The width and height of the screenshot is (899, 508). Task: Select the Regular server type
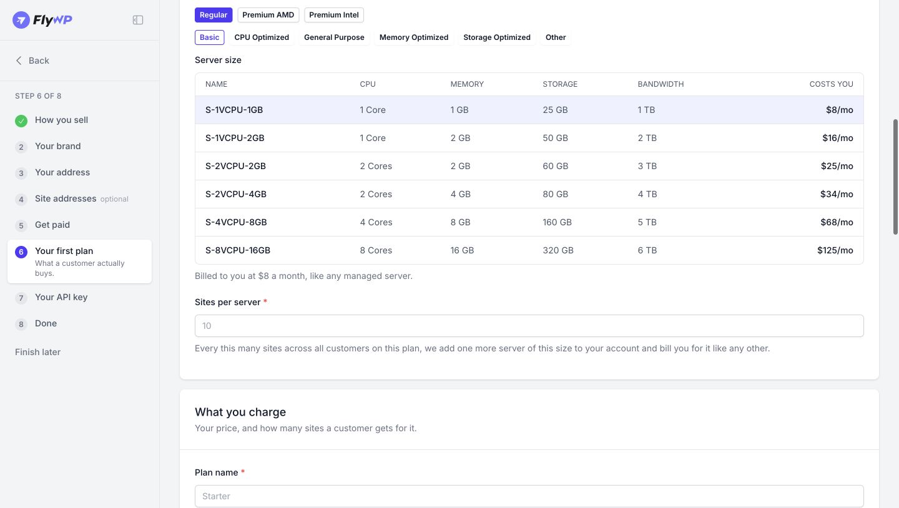214,15
